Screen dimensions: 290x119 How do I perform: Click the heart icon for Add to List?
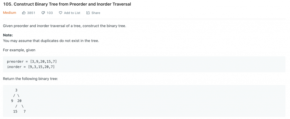click(x=61, y=13)
